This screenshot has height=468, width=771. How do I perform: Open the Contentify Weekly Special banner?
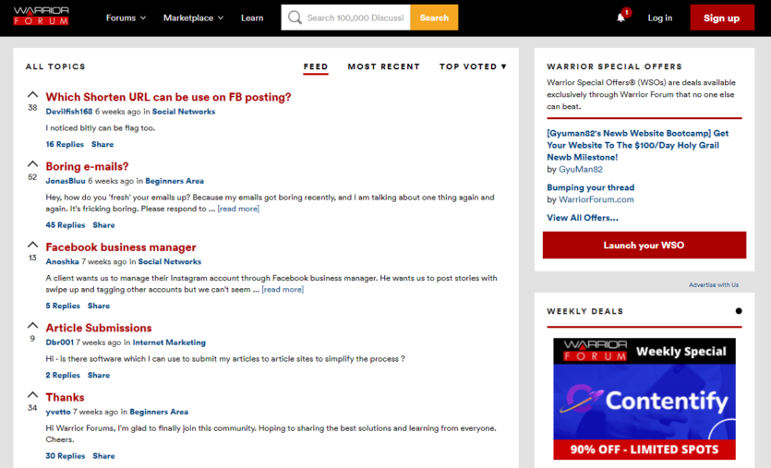645,399
